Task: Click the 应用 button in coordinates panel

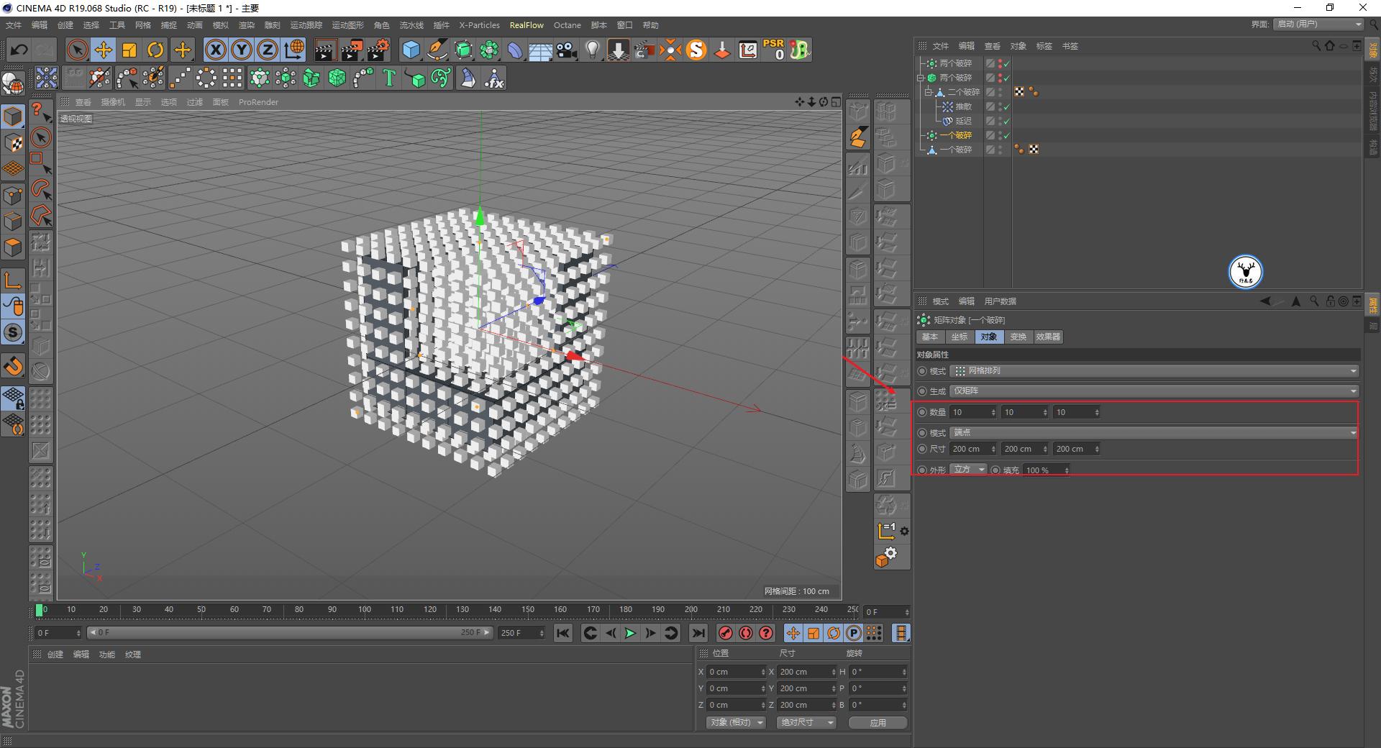Action: point(877,723)
